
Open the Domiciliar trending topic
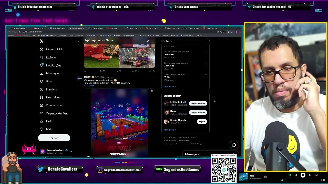(169, 54)
